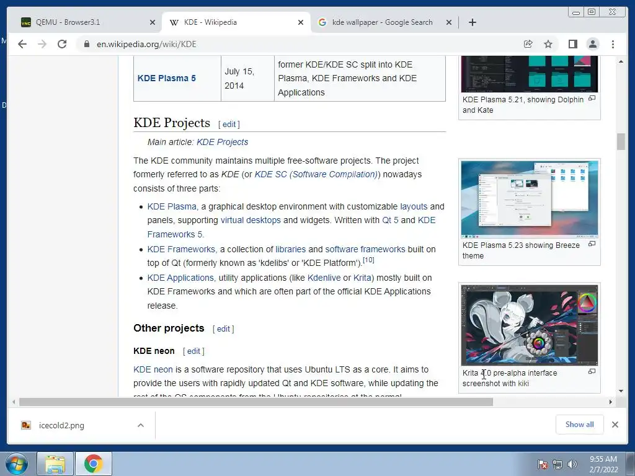
Task: Bookmark this page with star icon
Action: pos(548,44)
